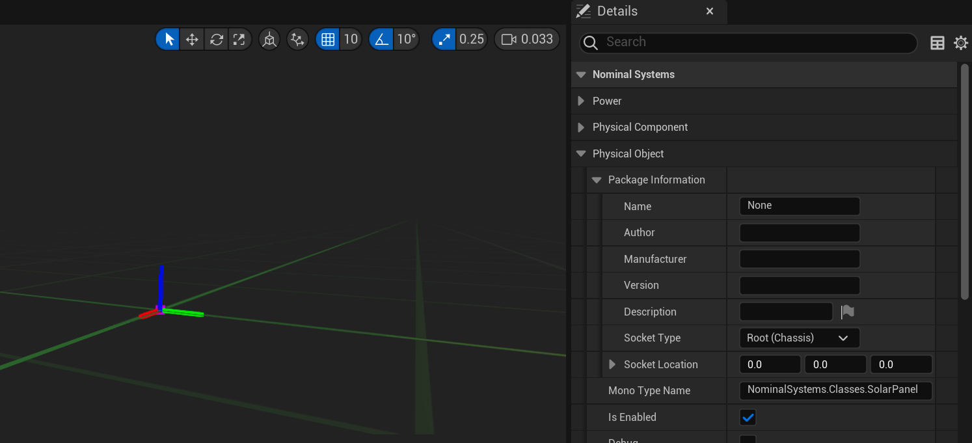Open the surface snapping options icon

tap(297, 39)
